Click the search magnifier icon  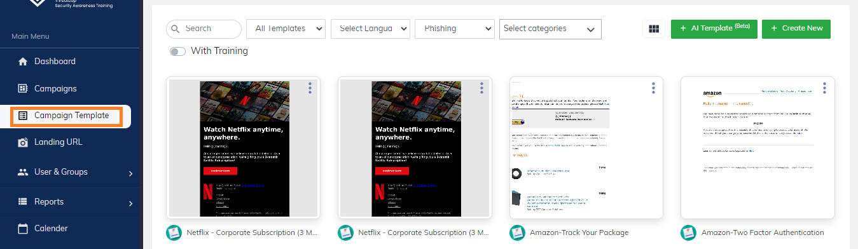(175, 29)
